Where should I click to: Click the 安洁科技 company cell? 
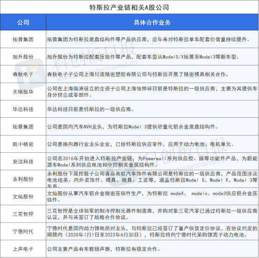coord(23,162)
